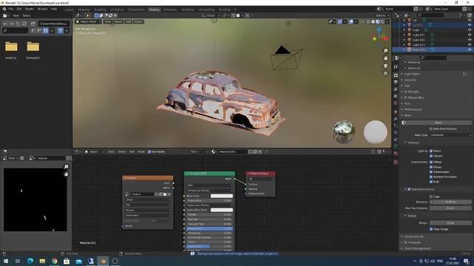Click the image editor pan hand icon
Image resolution: width=474 pixels, height=266 pixels.
point(66,174)
